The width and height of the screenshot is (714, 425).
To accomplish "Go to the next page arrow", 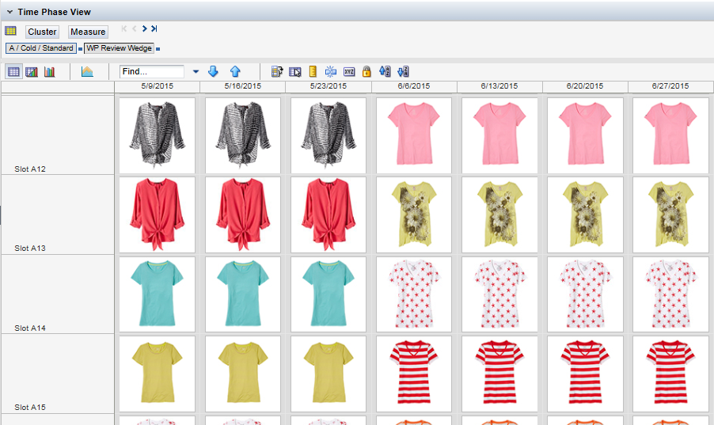I will click(x=144, y=28).
